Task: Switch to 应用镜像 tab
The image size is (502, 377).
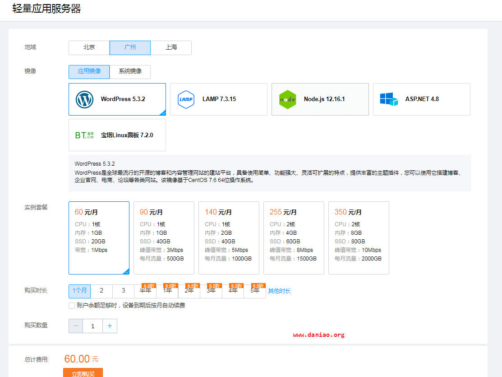Action: coord(89,71)
